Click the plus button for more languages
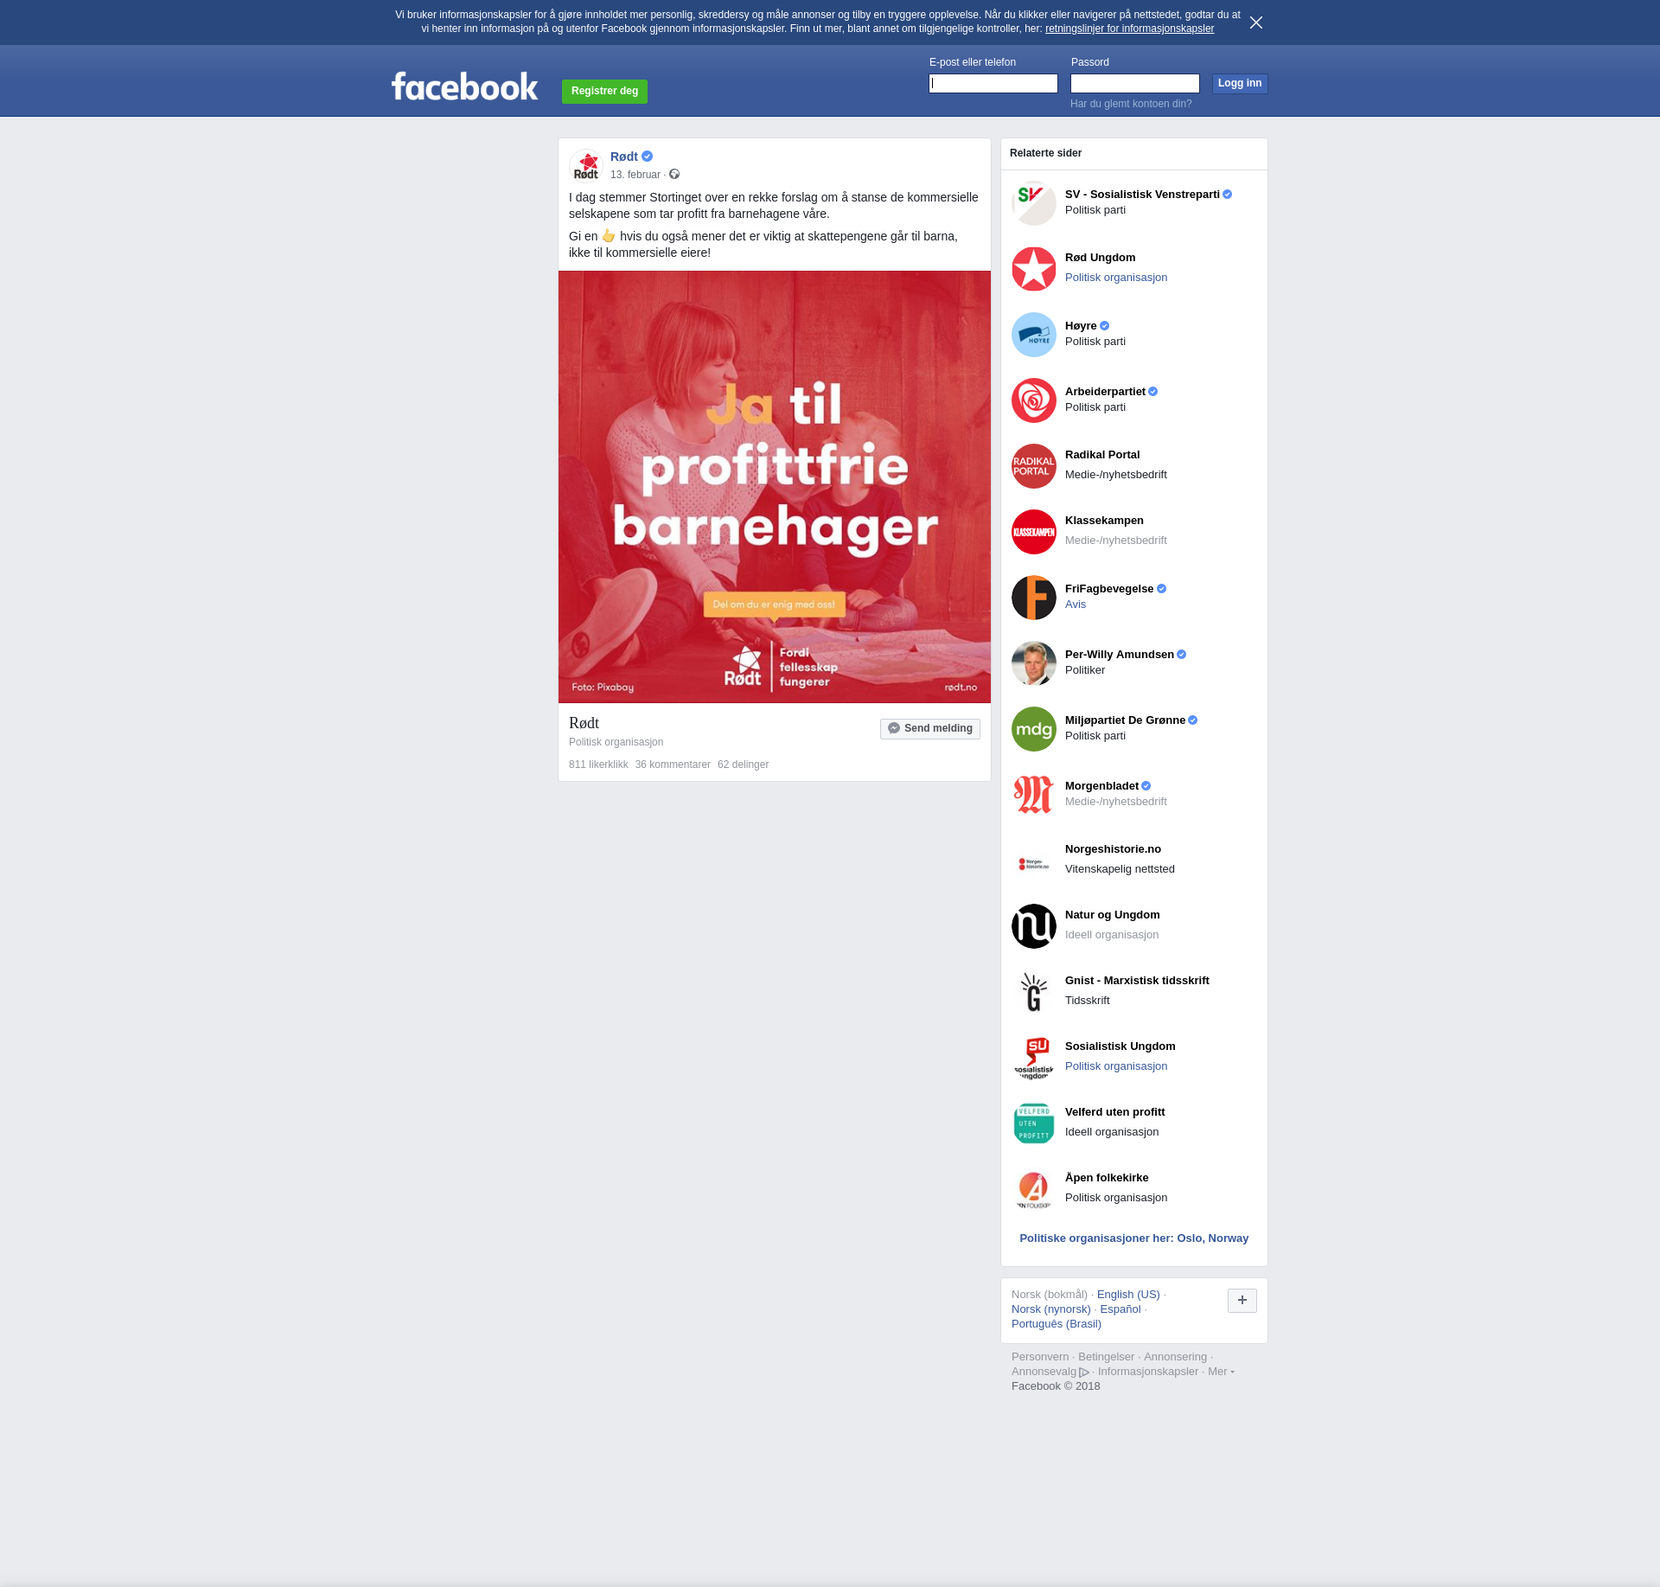The image size is (1660, 1587). point(1242,1300)
